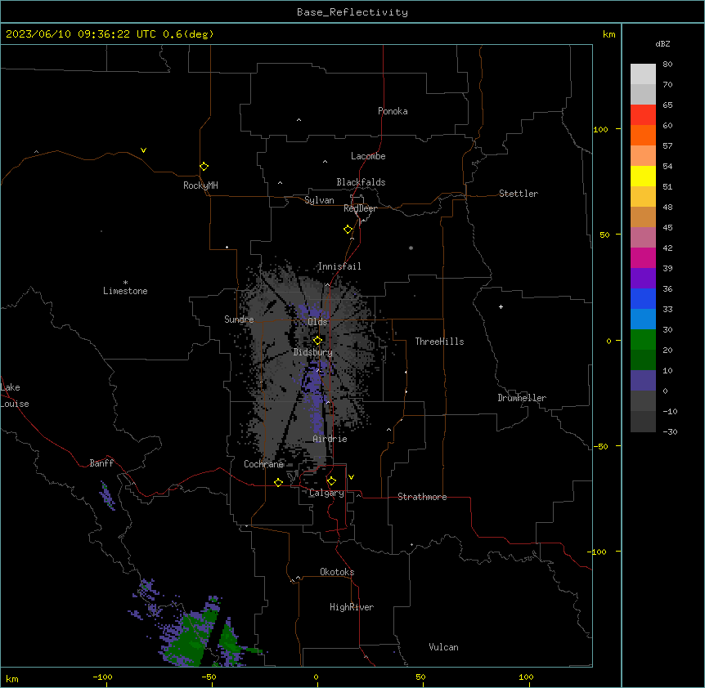This screenshot has width=705, height=688.
Task: Click the Blackfalds label
Action: pyautogui.click(x=361, y=182)
